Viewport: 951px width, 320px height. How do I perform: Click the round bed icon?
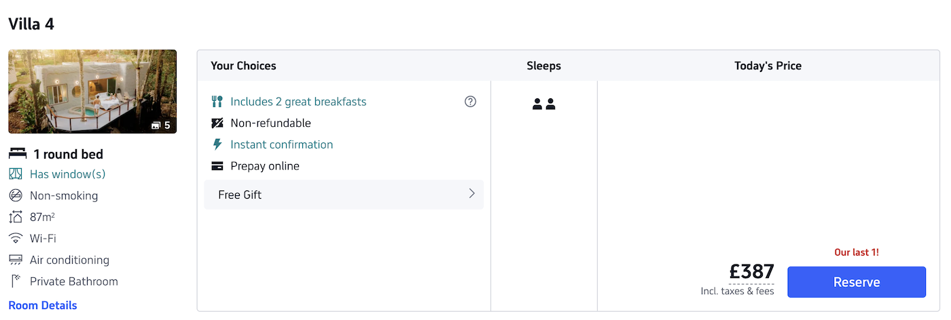[x=17, y=154]
